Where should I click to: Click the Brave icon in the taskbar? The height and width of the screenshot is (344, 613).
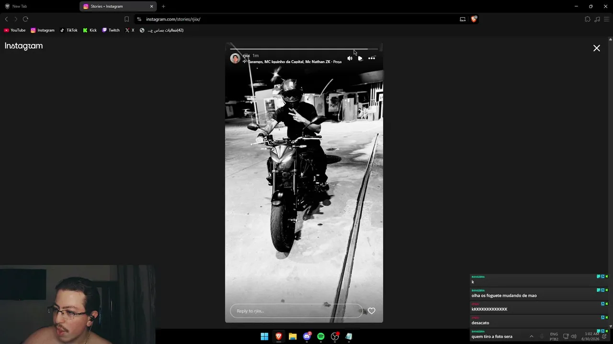(278, 336)
